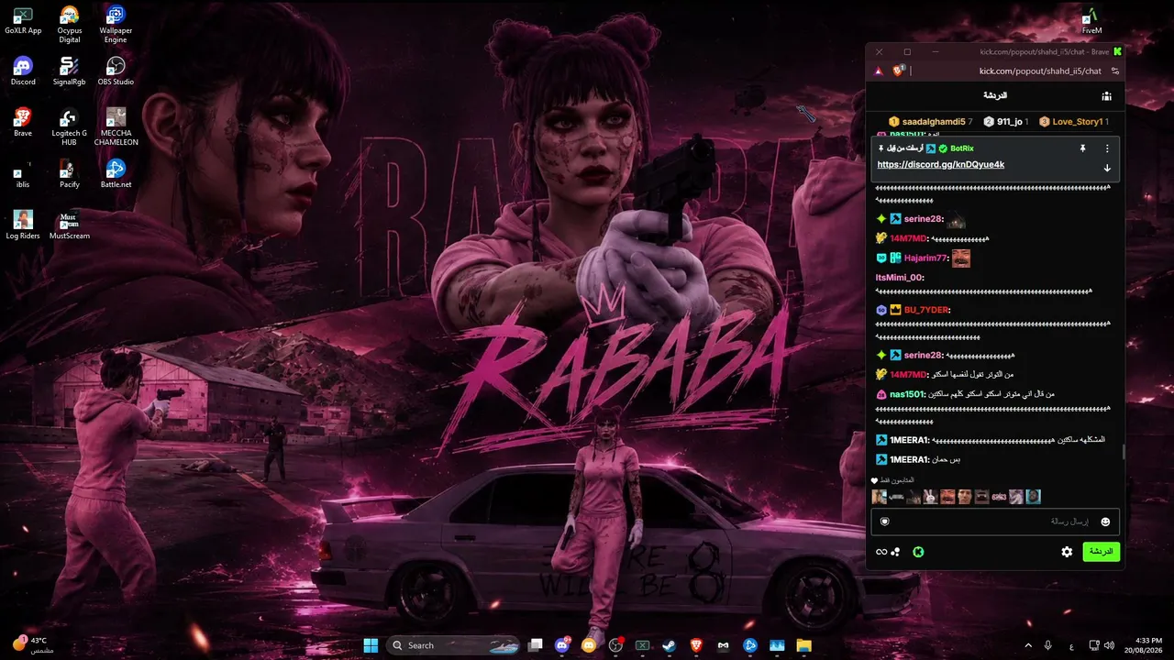The image size is (1174, 660).
Task: Select the iblis desktop shortcut
Action: pos(23,174)
